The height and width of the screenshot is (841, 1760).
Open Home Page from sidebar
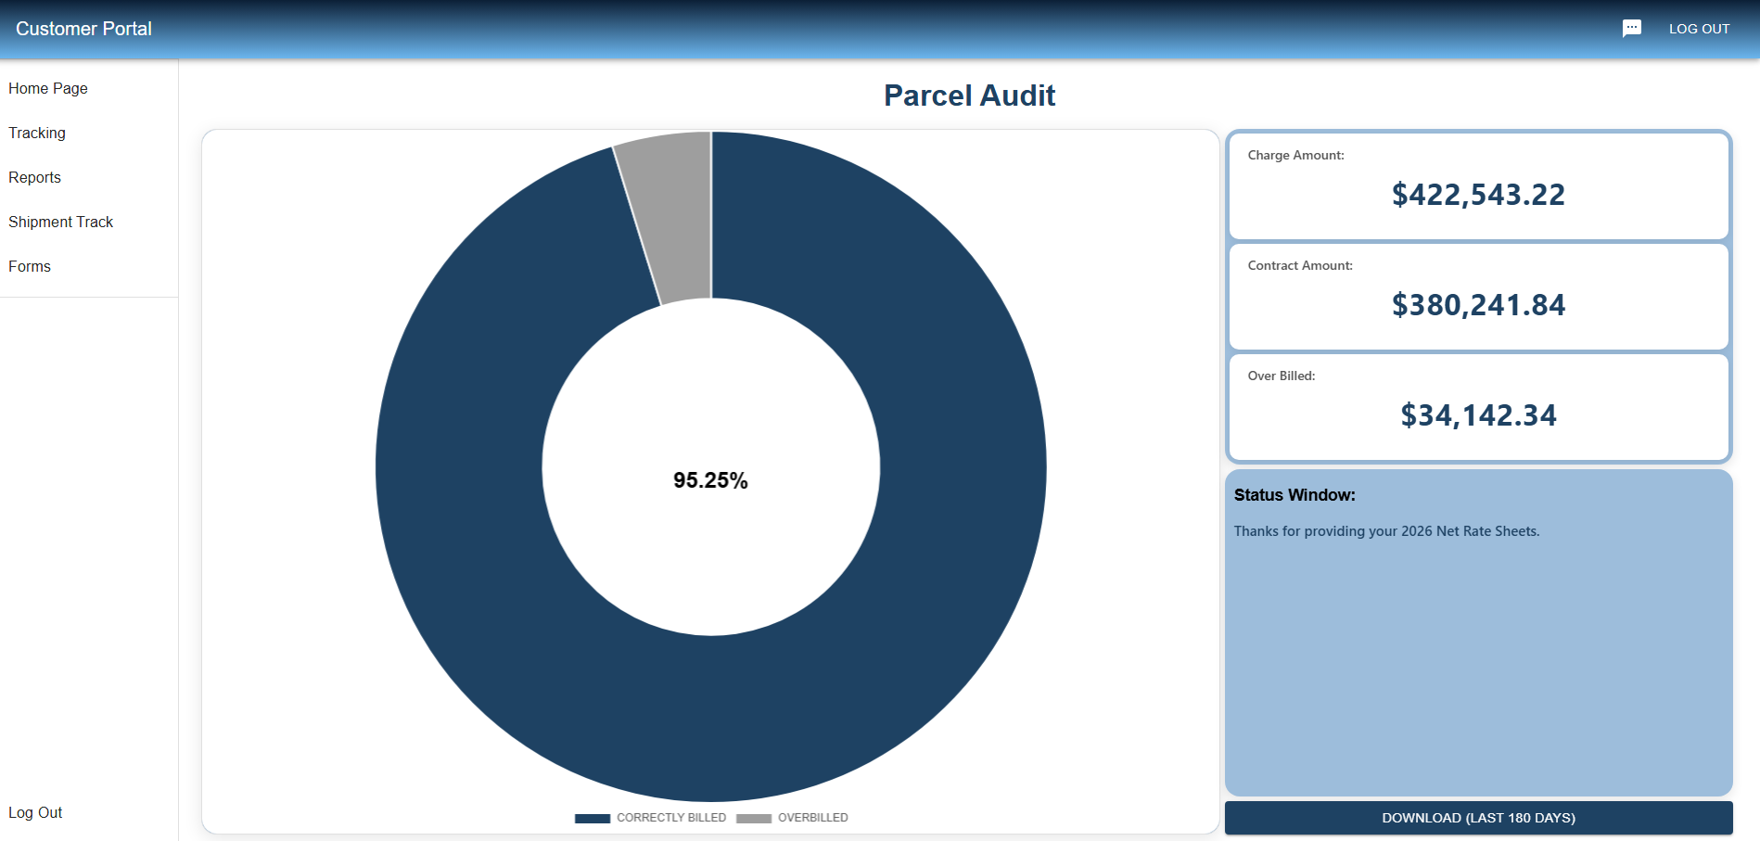(48, 88)
